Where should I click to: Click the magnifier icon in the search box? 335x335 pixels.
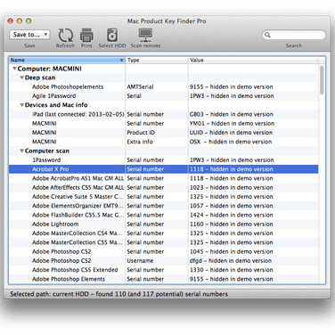[267, 35]
